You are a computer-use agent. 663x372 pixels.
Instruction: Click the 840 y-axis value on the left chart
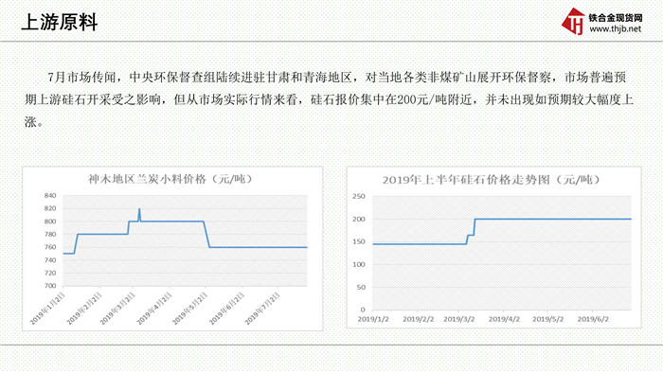click(50, 195)
